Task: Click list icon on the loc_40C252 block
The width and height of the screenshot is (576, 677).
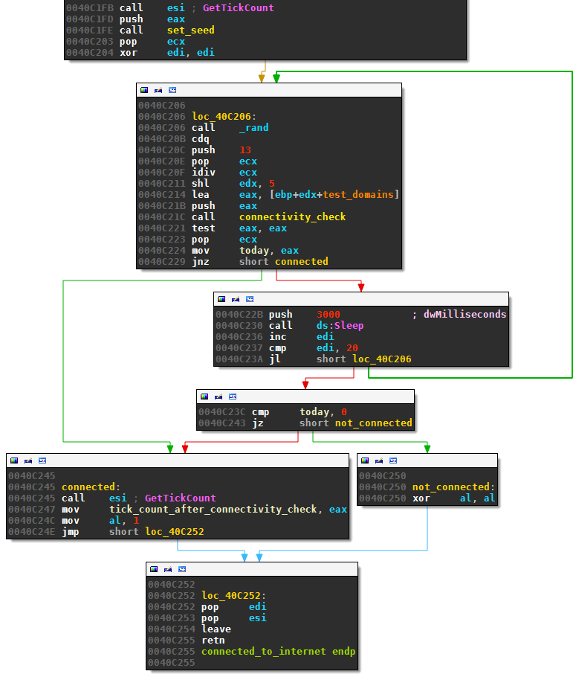Action: pyautogui.click(x=182, y=569)
